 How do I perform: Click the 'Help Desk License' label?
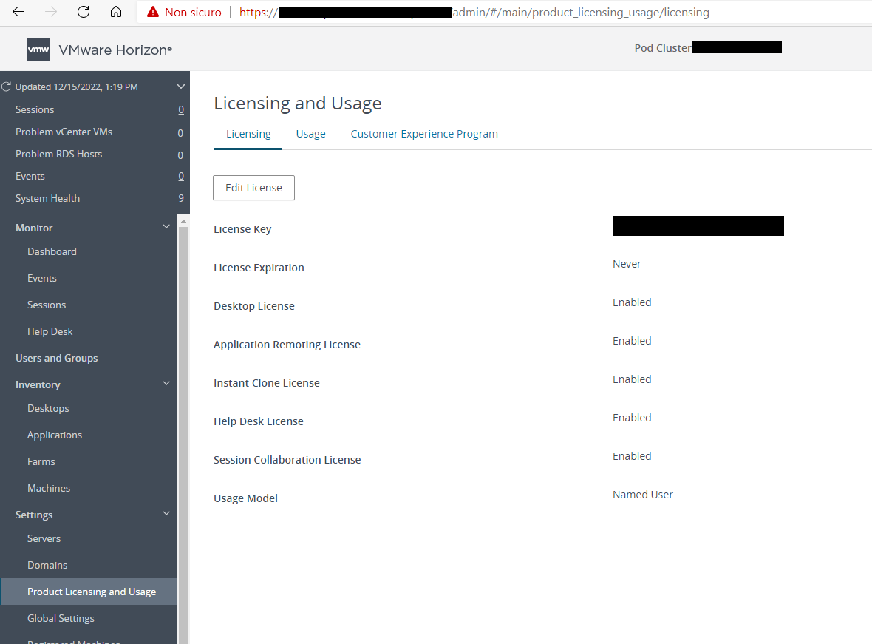259,421
